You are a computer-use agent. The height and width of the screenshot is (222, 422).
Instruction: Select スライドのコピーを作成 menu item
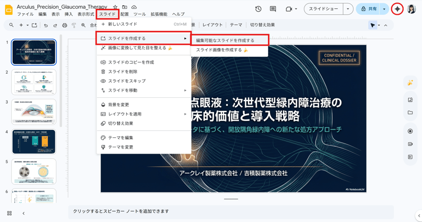(143, 62)
